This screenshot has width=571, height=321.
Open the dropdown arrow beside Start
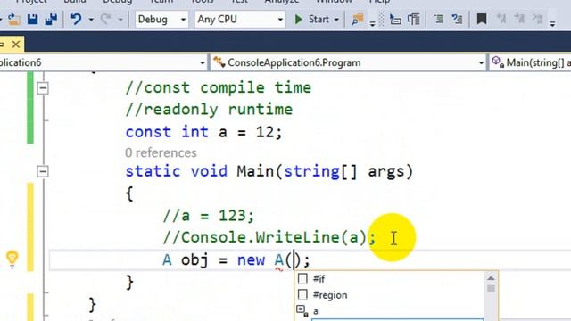click(x=336, y=20)
